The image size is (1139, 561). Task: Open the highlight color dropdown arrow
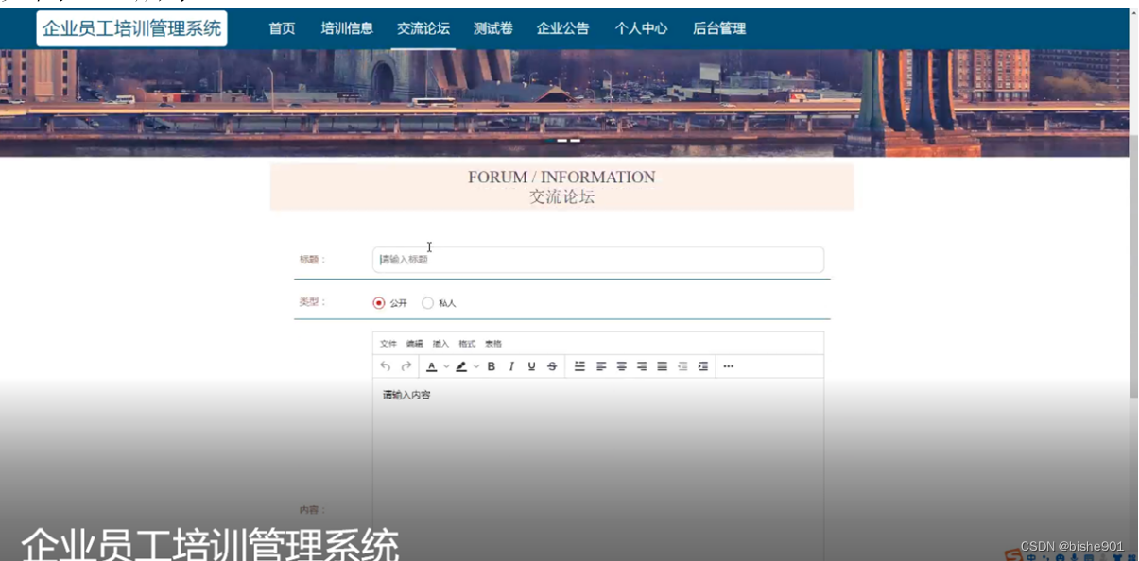476,366
